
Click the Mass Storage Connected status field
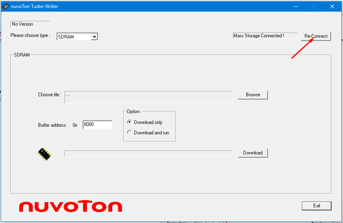point(265,36)
